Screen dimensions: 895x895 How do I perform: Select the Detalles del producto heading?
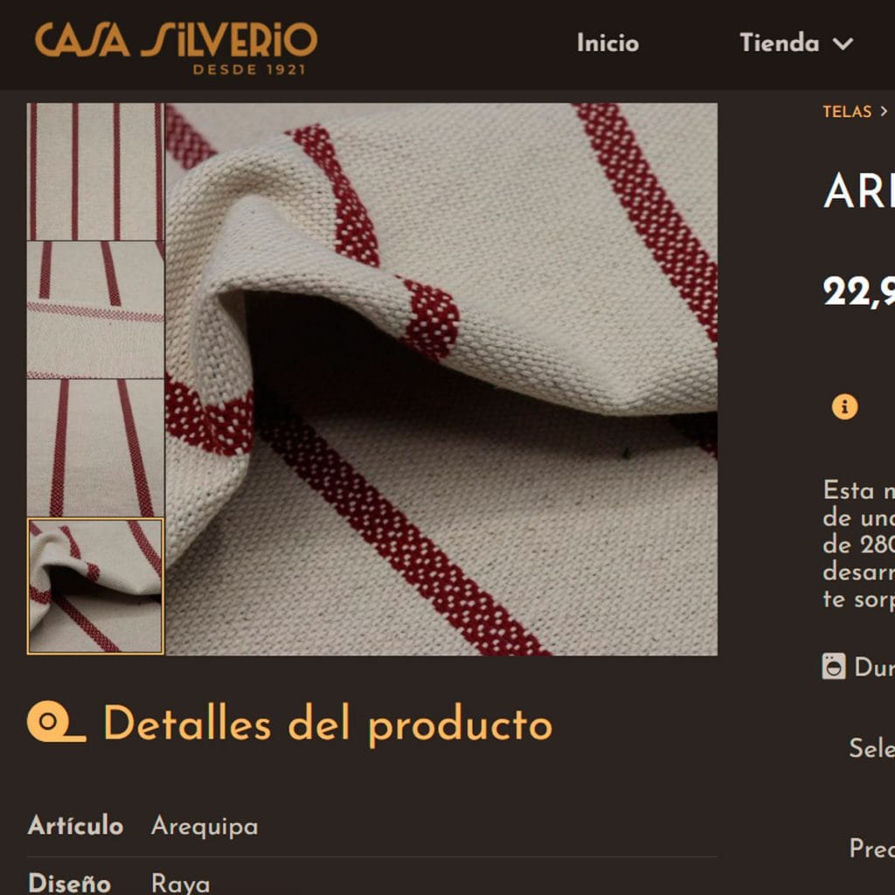tap(328, 725)
